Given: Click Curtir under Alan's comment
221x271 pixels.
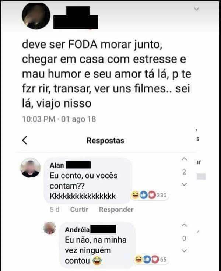Looking at the screenshot, I should point(79,210).
